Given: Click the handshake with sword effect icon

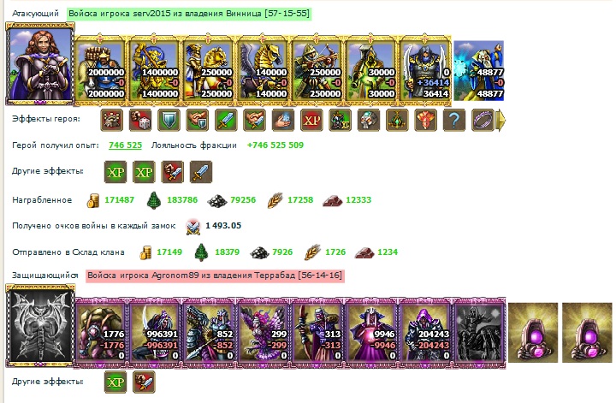Looking at the screenshot, I should coord(255,120).
